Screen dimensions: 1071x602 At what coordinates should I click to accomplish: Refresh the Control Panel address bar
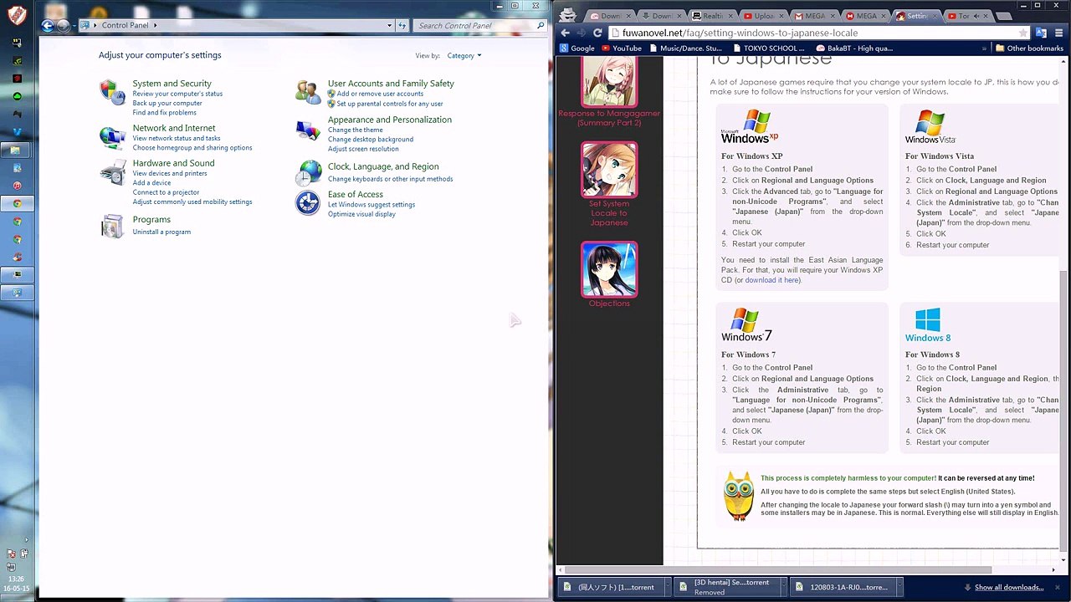[402, 25]
